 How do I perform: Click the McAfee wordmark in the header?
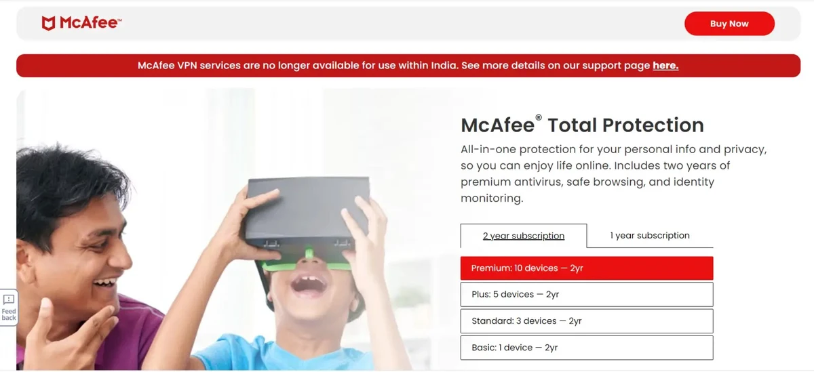pos(90,23)
